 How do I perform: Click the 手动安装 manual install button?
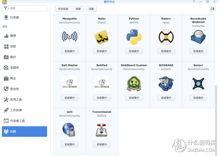(63, 8)
